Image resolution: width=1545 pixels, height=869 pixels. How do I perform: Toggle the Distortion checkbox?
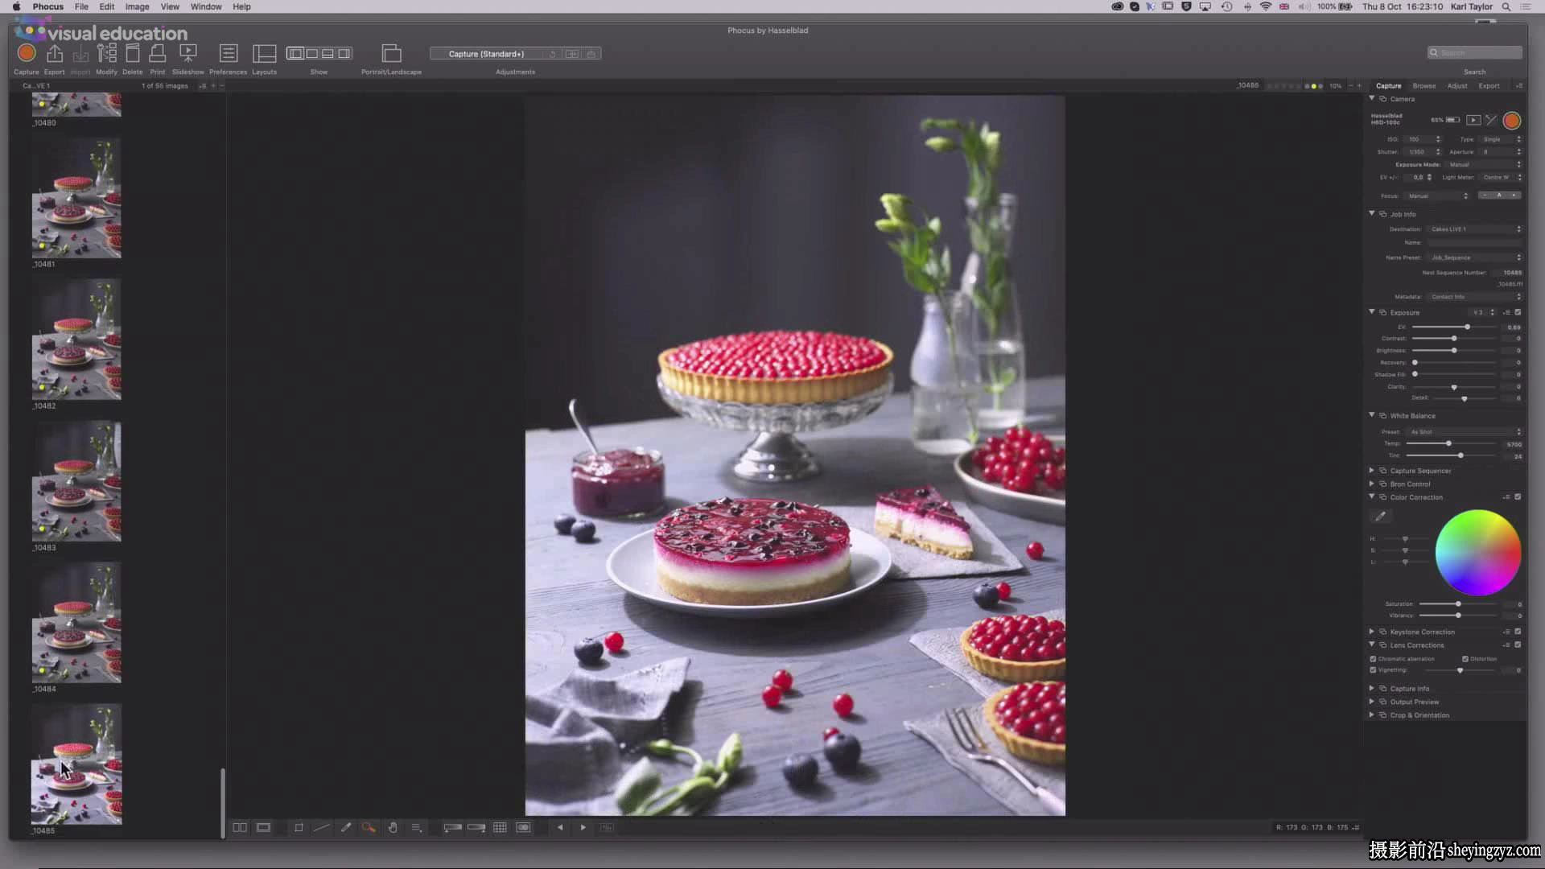coord(1465,659)
